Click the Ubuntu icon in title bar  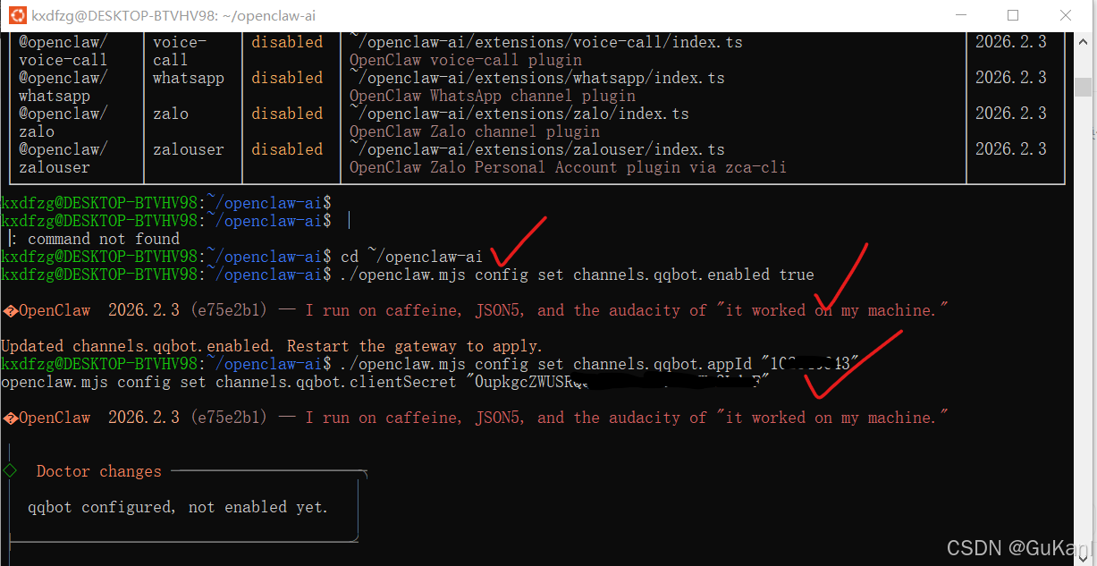point(16,15)
